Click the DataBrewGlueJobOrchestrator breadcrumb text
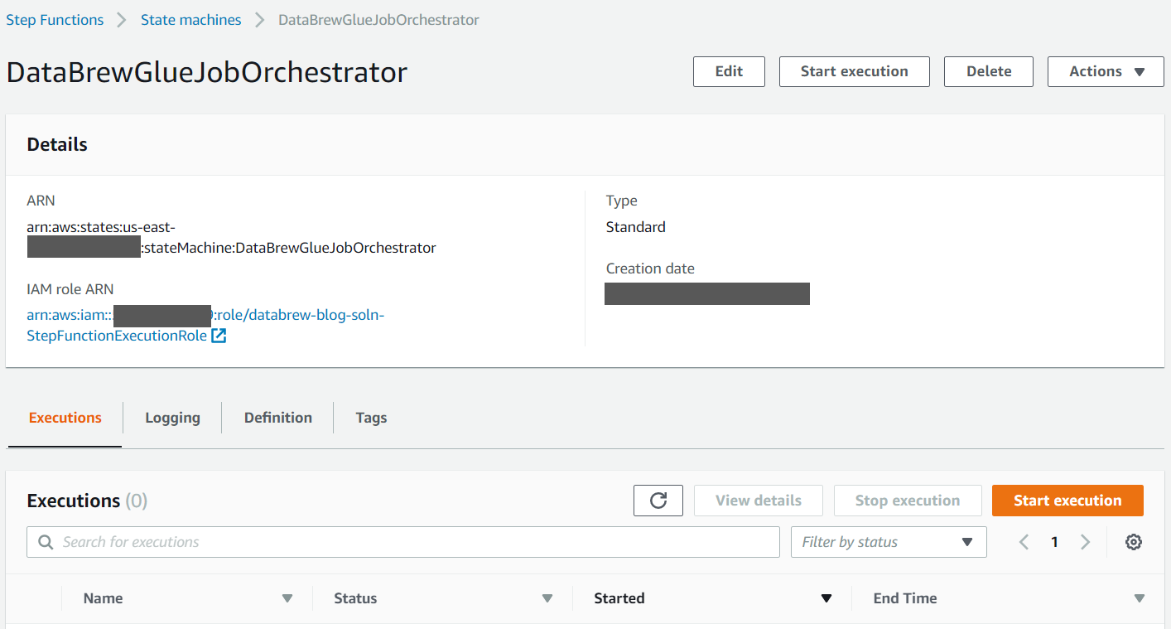Image resolution: width=1171 pixels, height=629 pixels. [x=378, y=20]
